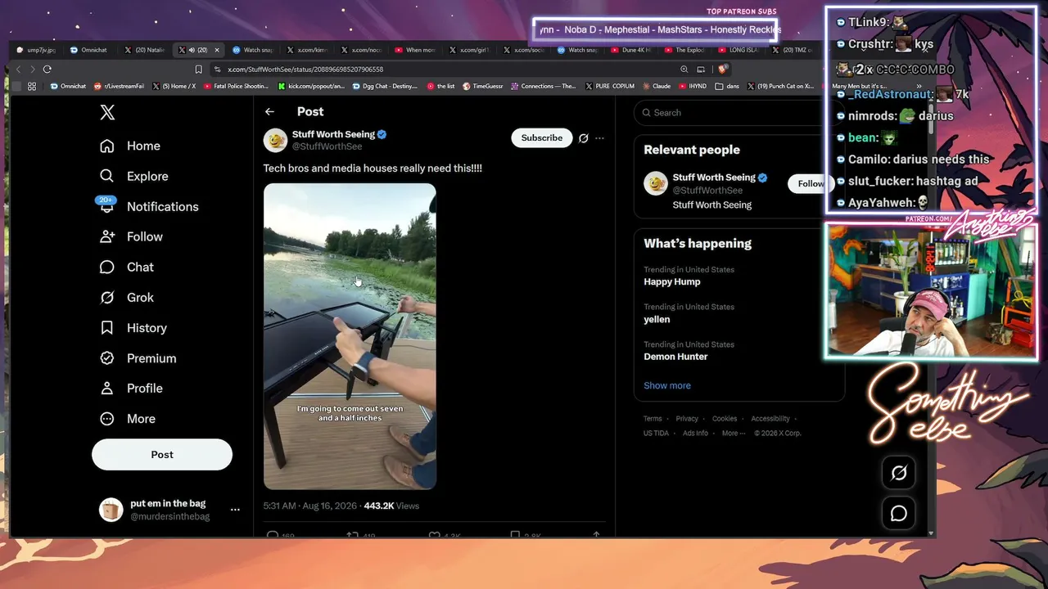Image resolution: width=1048 pixels, height=589 pixels.
Task: Open the Cookies footer link
Action: pos(725,419)
